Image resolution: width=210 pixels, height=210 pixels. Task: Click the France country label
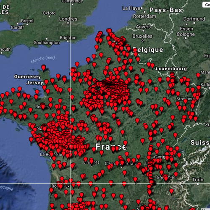tap(111, 147)
